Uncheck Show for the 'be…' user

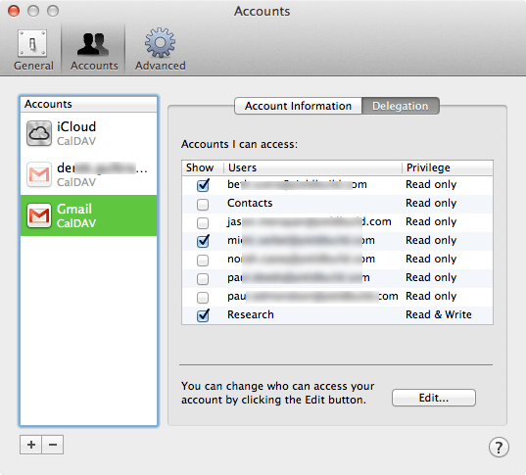(x=203, y=185)
